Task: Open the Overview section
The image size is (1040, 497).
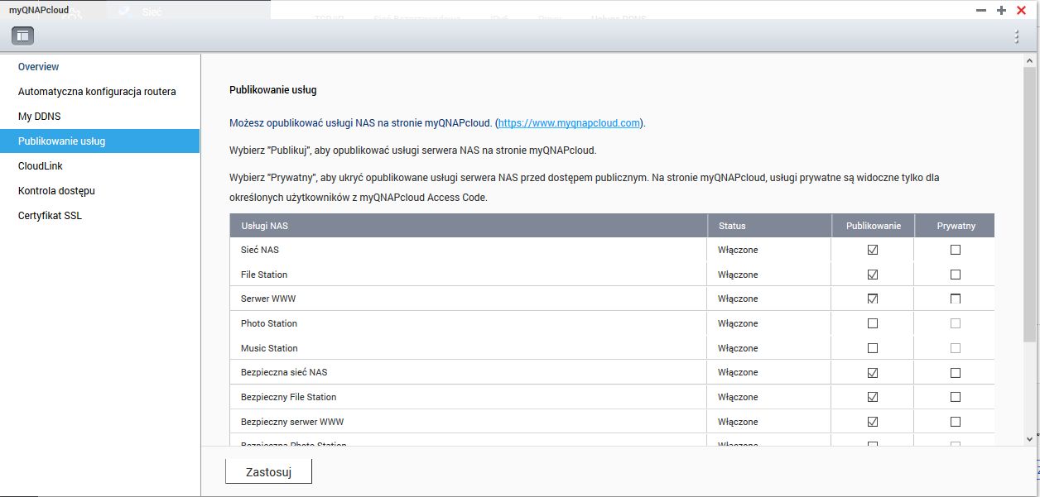Action: coord(100,67)
